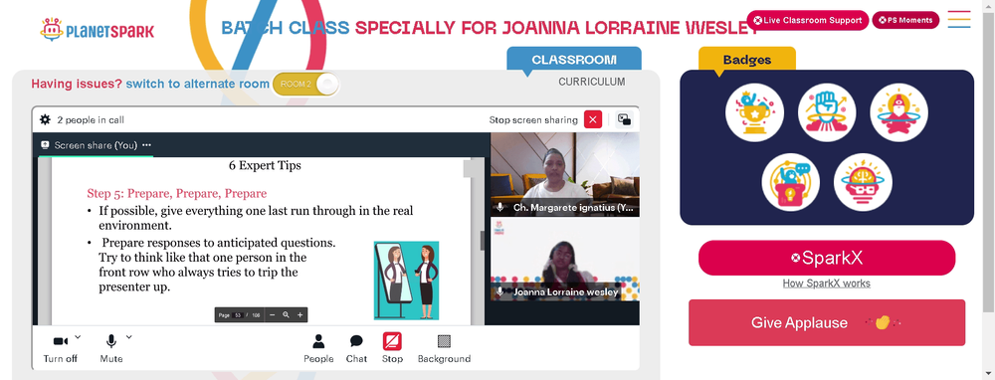Click the PlanetSpark logo
The width and height of the screenshot is (995, 380).
(97, 30)
